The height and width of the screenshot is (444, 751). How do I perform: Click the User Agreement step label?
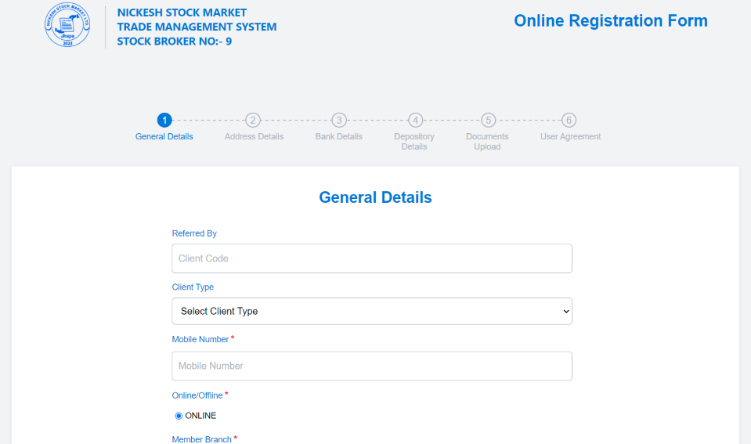(x=570, y=136)
